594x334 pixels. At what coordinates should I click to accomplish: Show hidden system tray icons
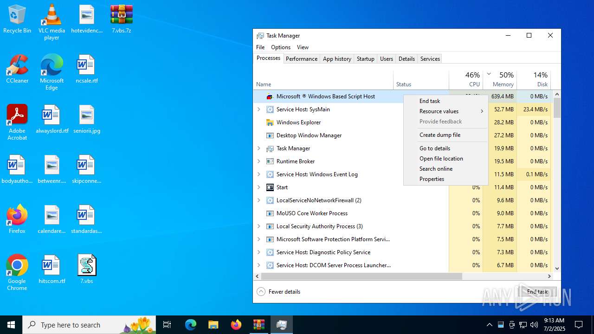489,325
